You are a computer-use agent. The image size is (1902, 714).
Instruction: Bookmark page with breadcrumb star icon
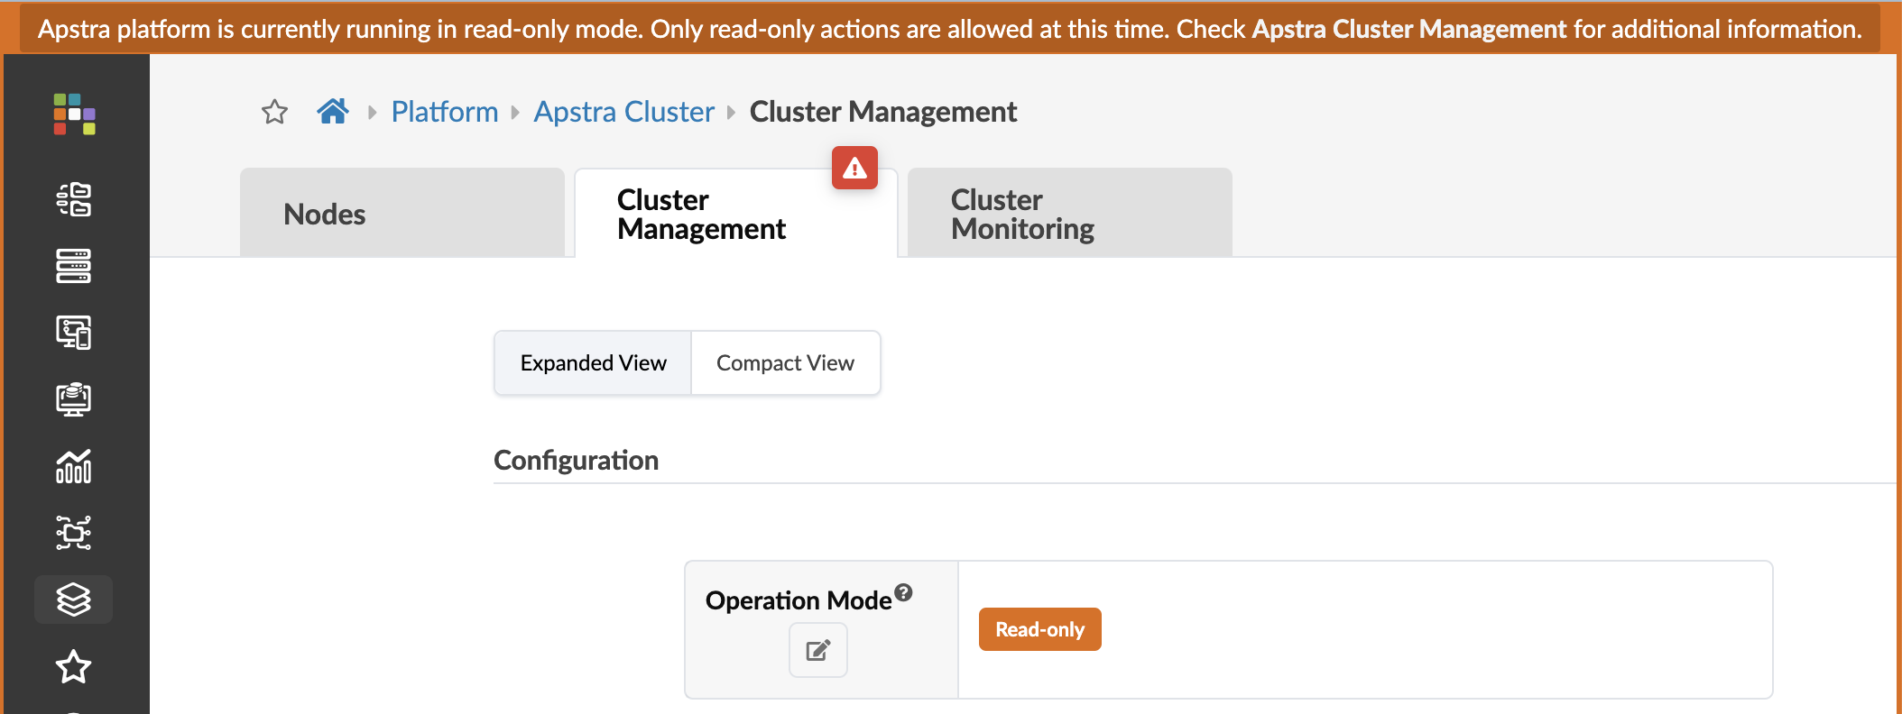pos(274,112)
